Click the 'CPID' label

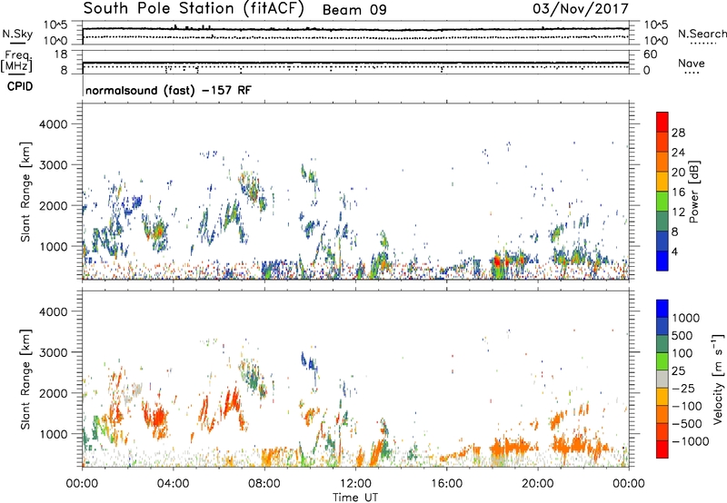click(20, 86)
